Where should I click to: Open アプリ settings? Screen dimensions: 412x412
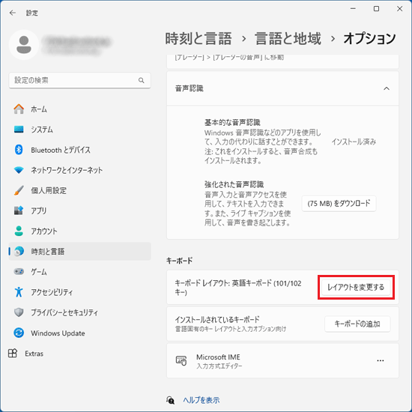point(79,210)
